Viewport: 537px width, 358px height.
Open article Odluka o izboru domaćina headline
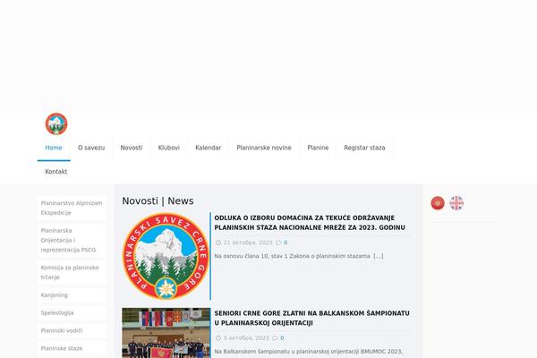(x=310, y=223)
